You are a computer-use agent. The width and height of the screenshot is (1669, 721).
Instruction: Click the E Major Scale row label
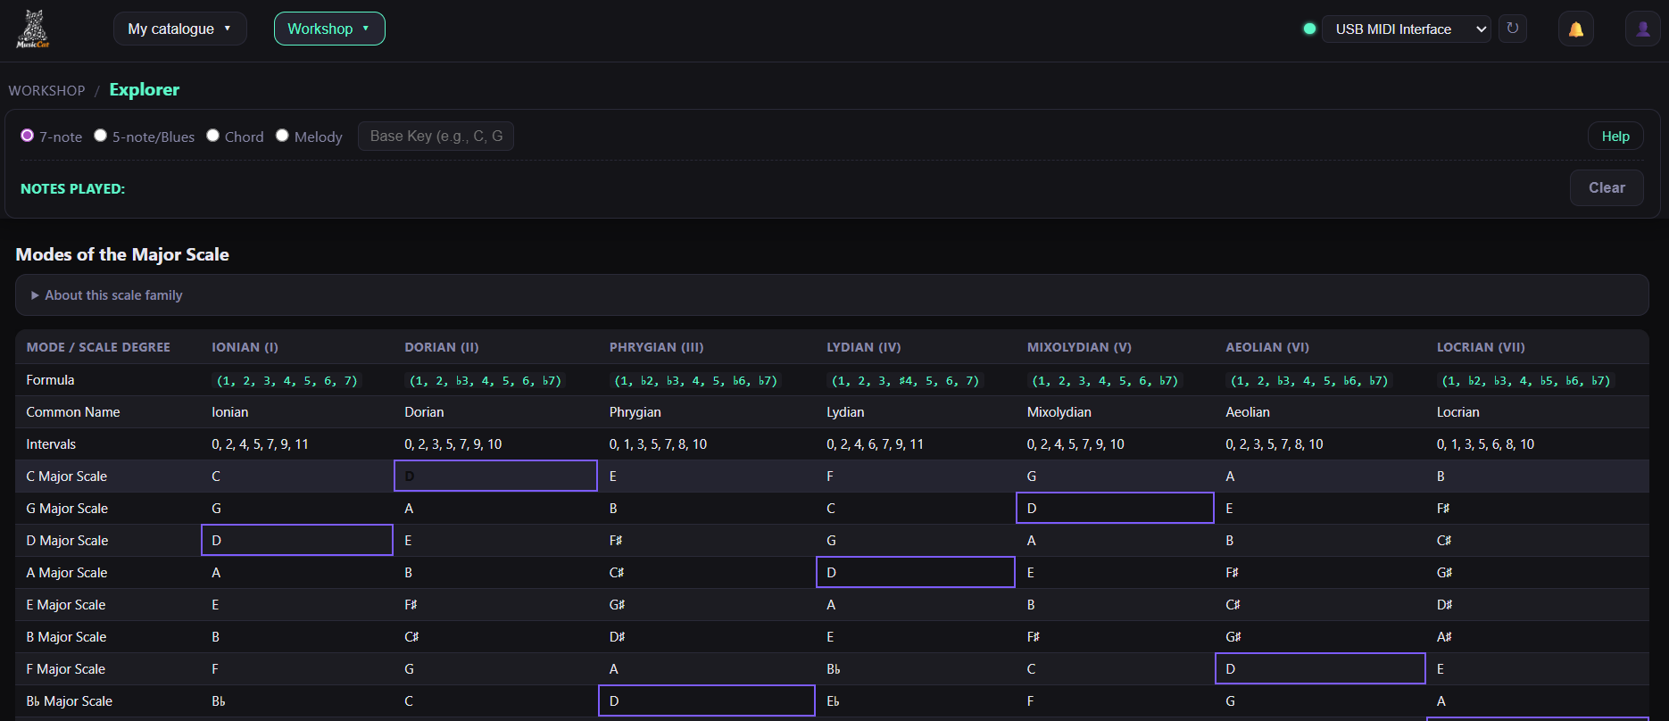click(x=66, y=605)
